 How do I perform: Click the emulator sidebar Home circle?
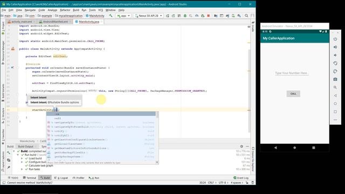335,103
